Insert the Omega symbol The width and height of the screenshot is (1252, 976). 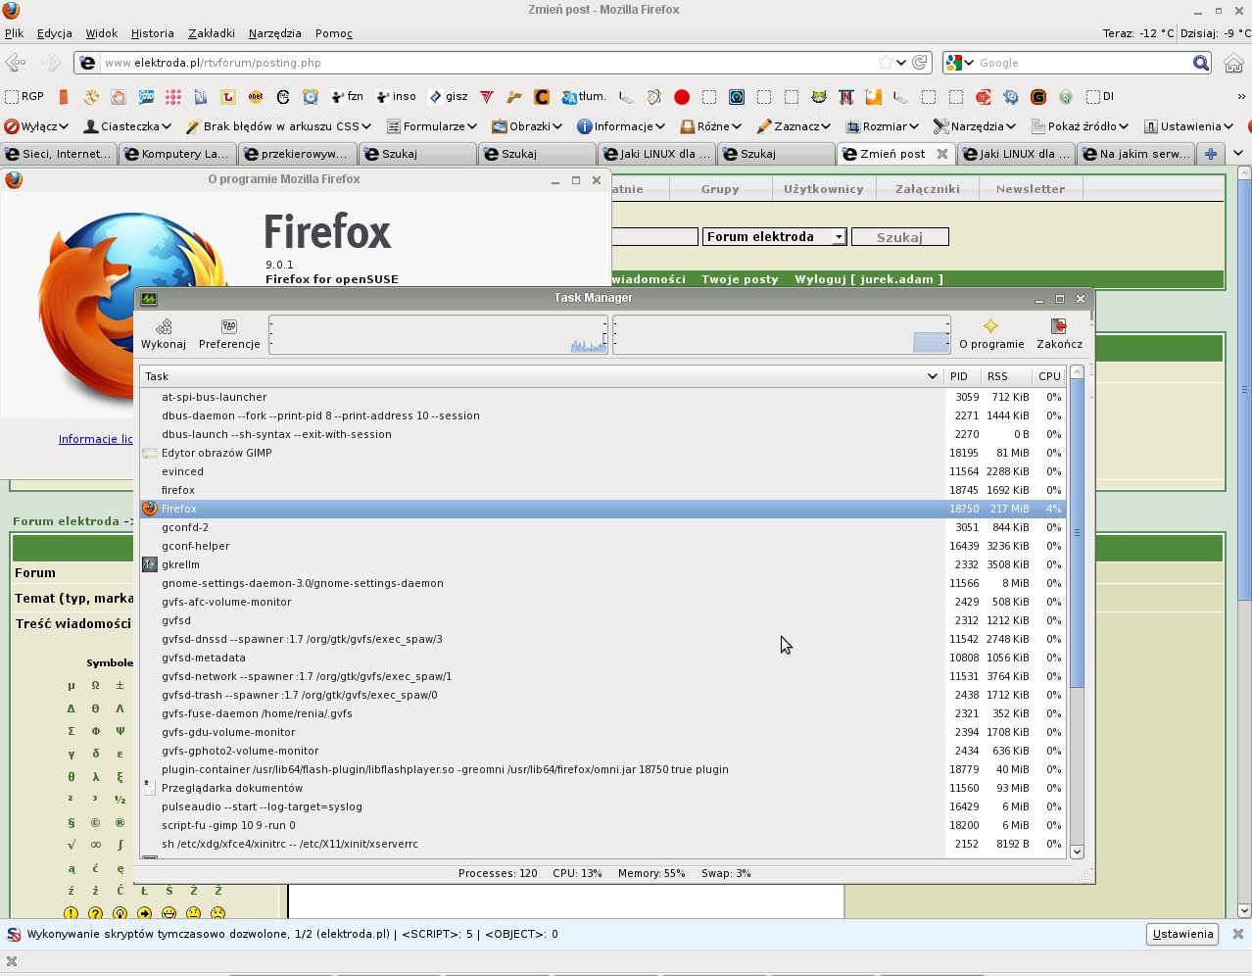click(95, 685)
